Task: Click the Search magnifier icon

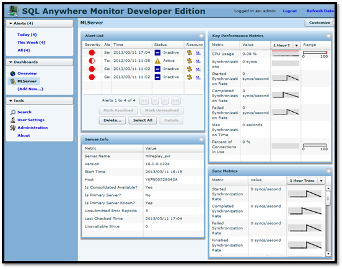Action: click(13, 112)
